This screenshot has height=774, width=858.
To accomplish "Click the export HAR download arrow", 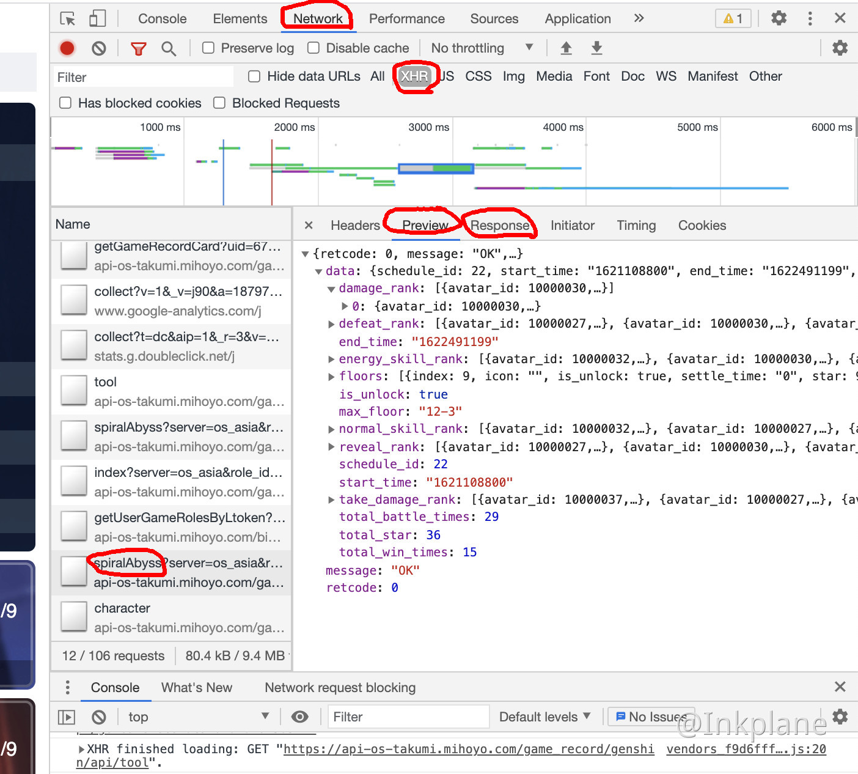I will pyautogui.click(x=597, y=48).
